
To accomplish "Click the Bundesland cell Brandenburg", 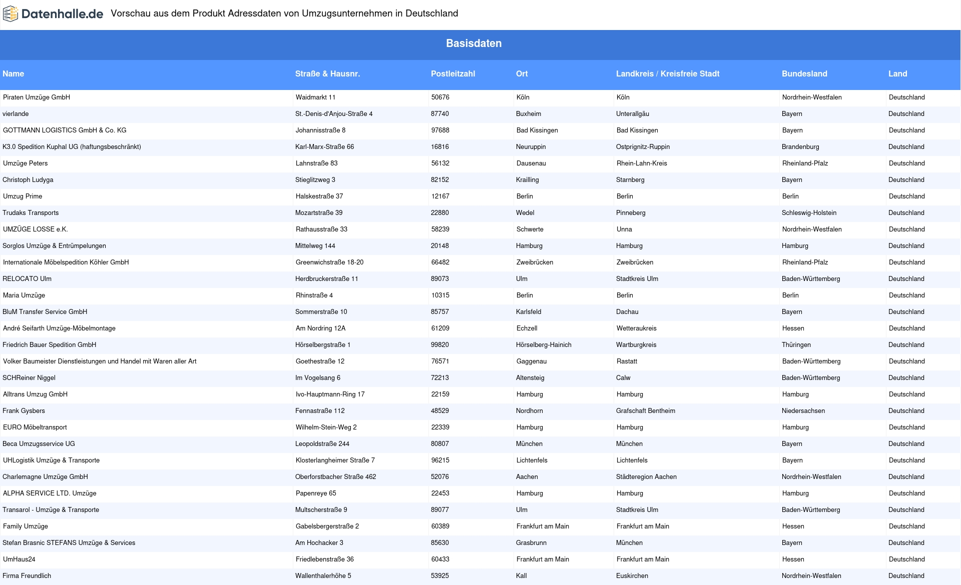I will pos(800,147).
